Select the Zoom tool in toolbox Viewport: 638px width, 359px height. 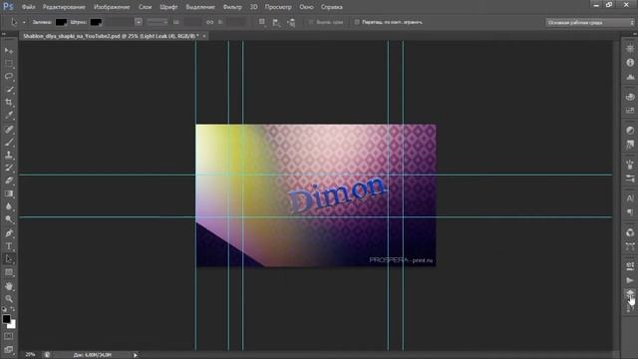point(9,299)
